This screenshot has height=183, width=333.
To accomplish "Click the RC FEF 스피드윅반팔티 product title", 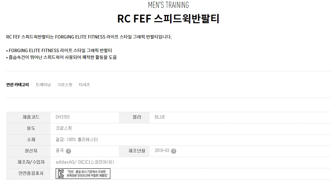I will tap(168, 19).
